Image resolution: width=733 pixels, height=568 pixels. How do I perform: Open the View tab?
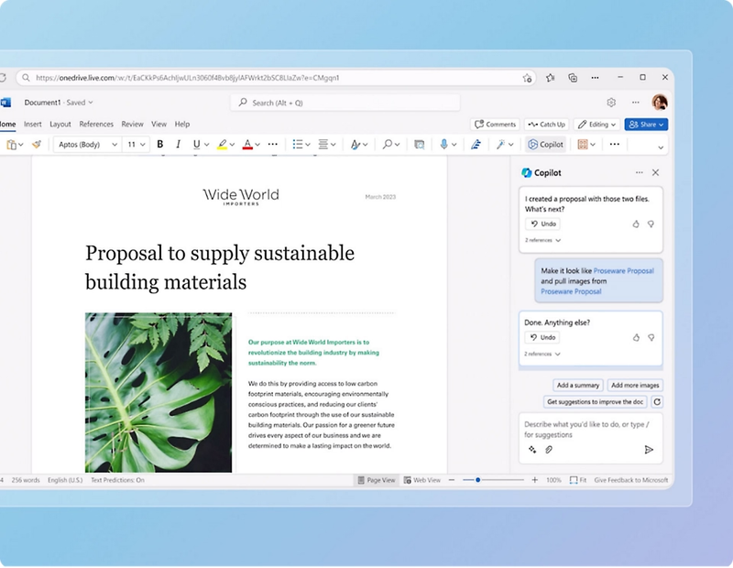[x=159, y=125]
